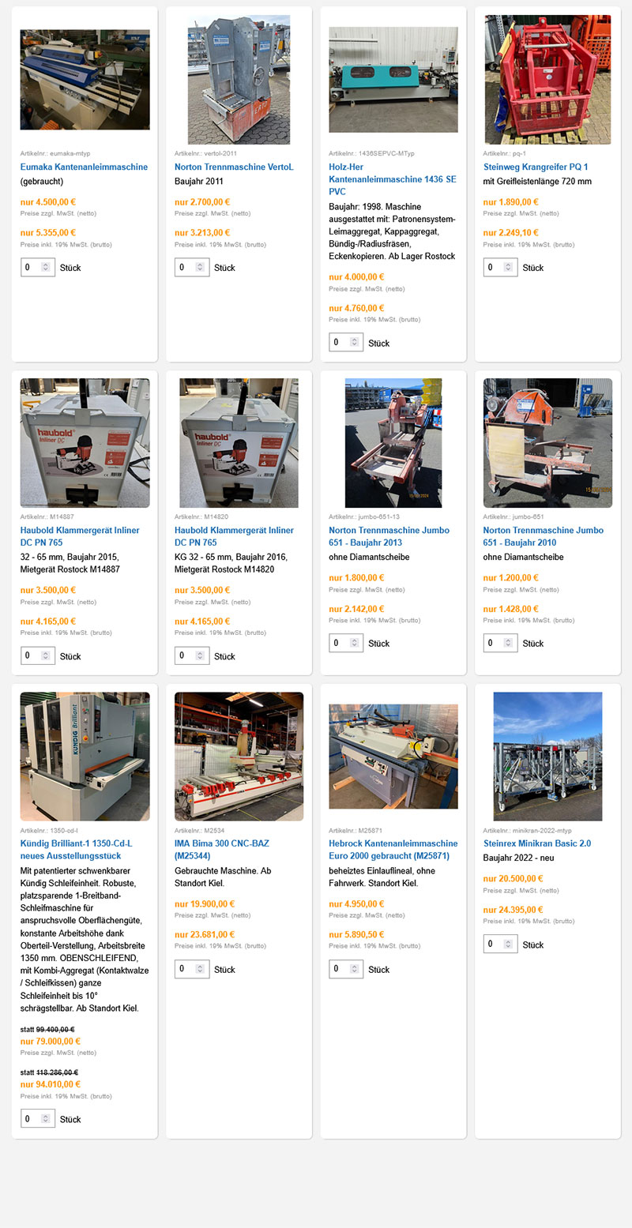Image resolution: width=632 pixels, height=1228 pixels.
Task: Open Haubold Klammergerät Baujahr 2015 title link
Action: click(x=78, y=536)
